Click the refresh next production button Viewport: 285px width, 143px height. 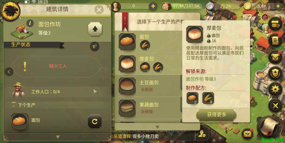95,121
